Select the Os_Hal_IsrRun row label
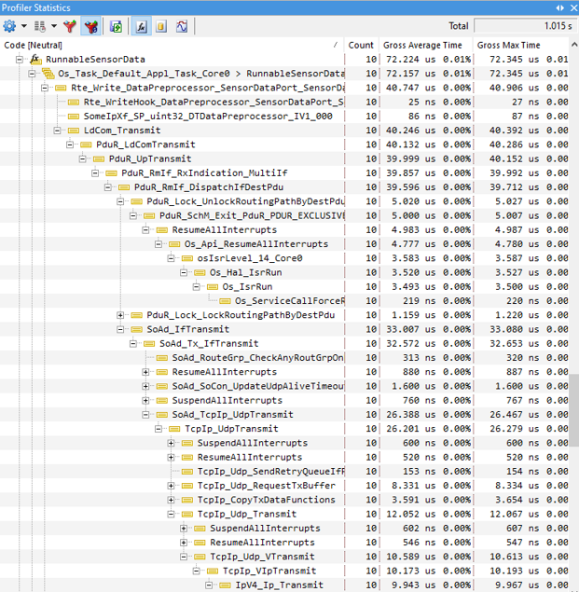This screenshot has height=592, width=579. 246,272
